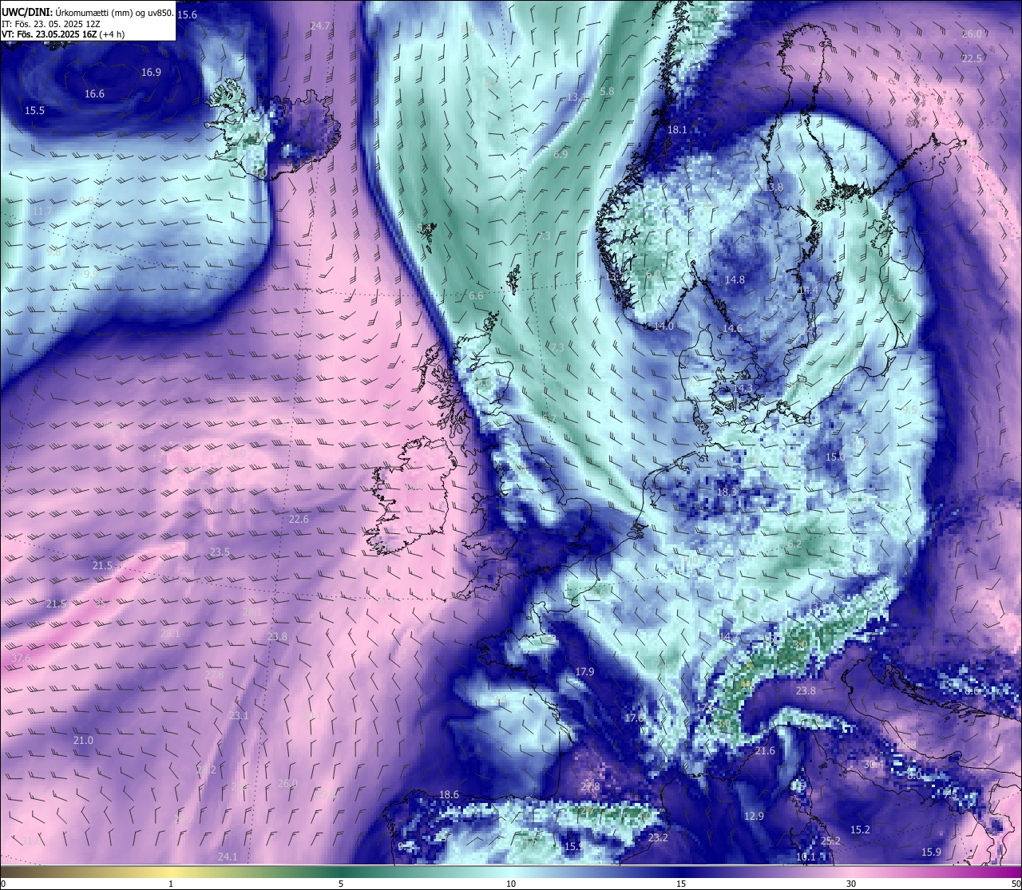The image size is (1022, 890).
Task: Click the map value 14.0 south of Norway
Action: coord(664,326)
